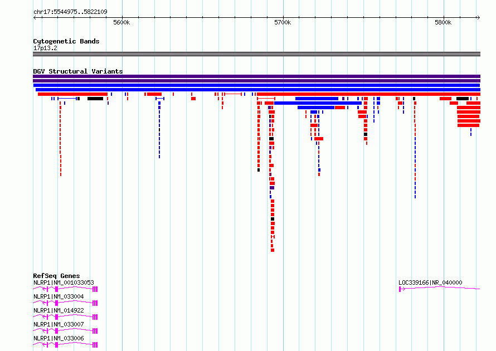
Task: Select the NM_014922 magenta transcript glyph
Action: (x=65, y=317)
